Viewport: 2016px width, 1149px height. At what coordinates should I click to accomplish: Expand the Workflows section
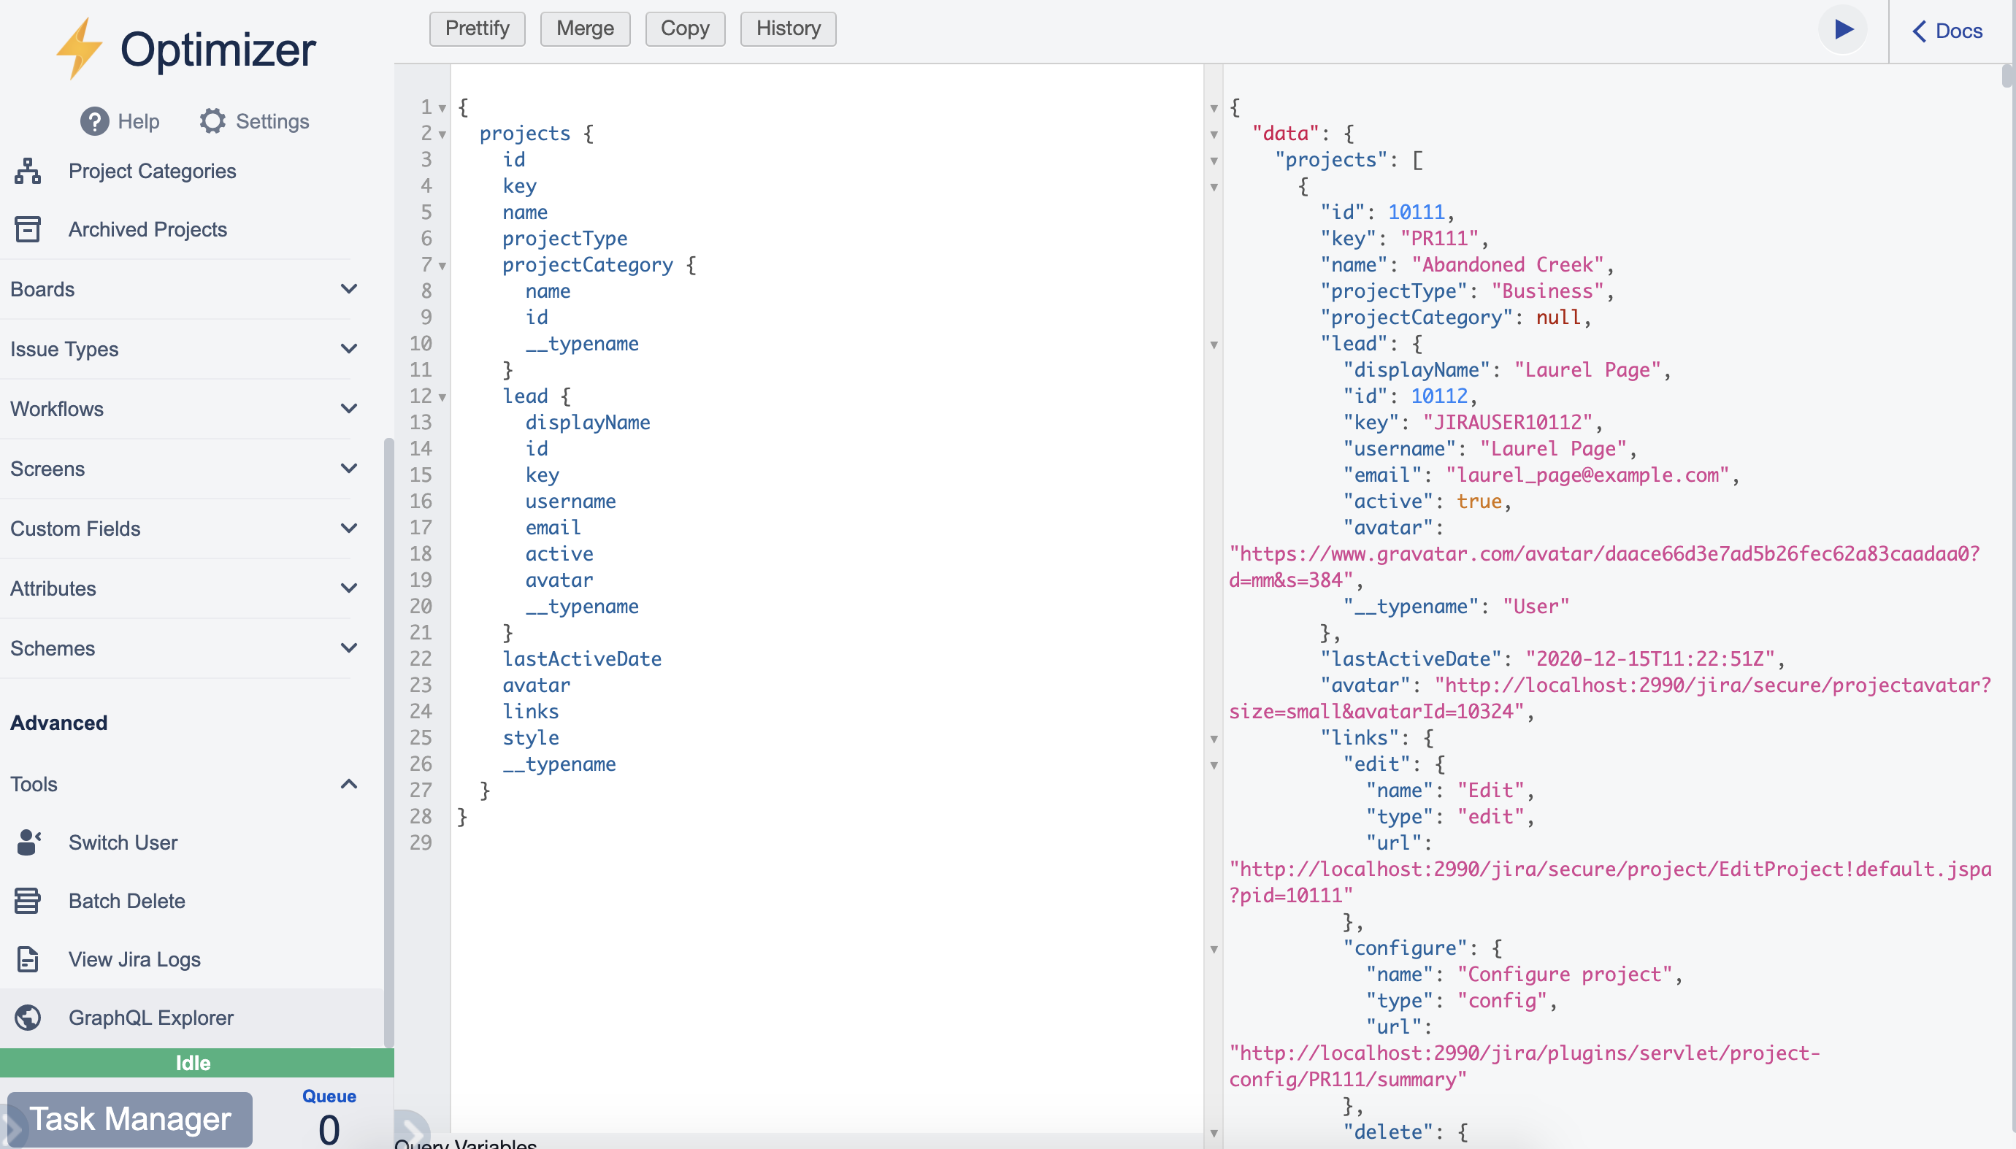click(348, 409)
